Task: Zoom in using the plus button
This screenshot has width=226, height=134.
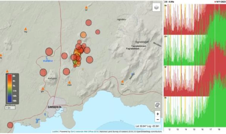Action: pyautogui.click(x=158, y=114)
